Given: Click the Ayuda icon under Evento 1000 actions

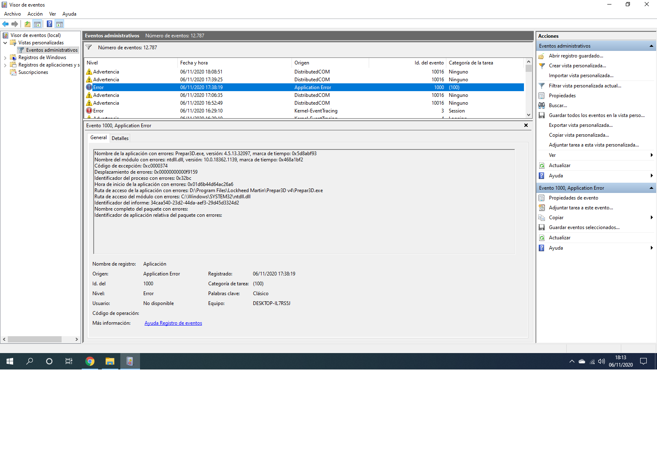Looking at the screenshot, I should click(x=542, y=248).
